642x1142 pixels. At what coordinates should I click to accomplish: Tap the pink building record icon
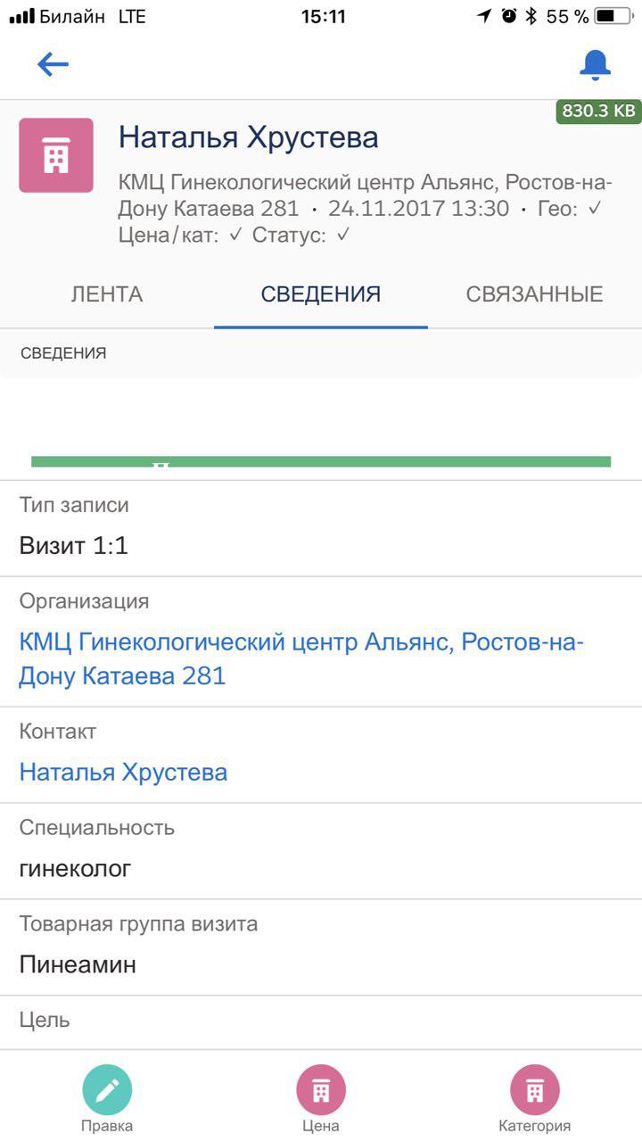[56, 155]
